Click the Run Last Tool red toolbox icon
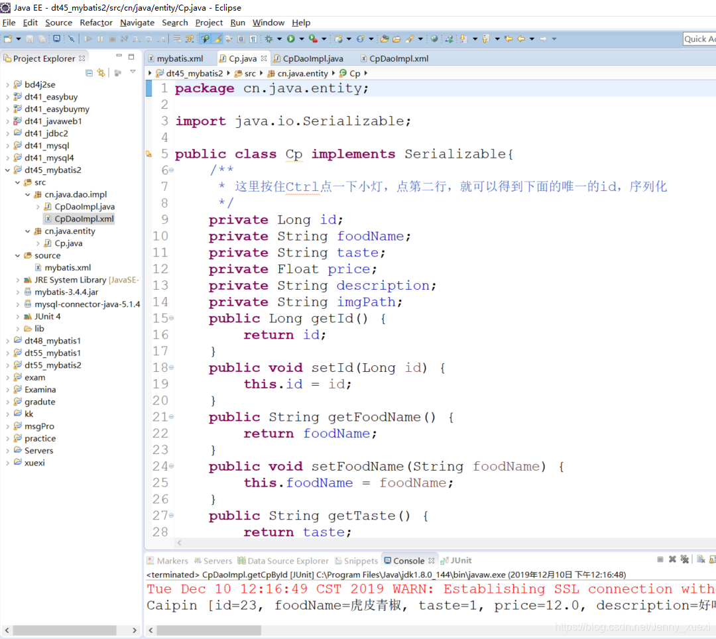 313,39
